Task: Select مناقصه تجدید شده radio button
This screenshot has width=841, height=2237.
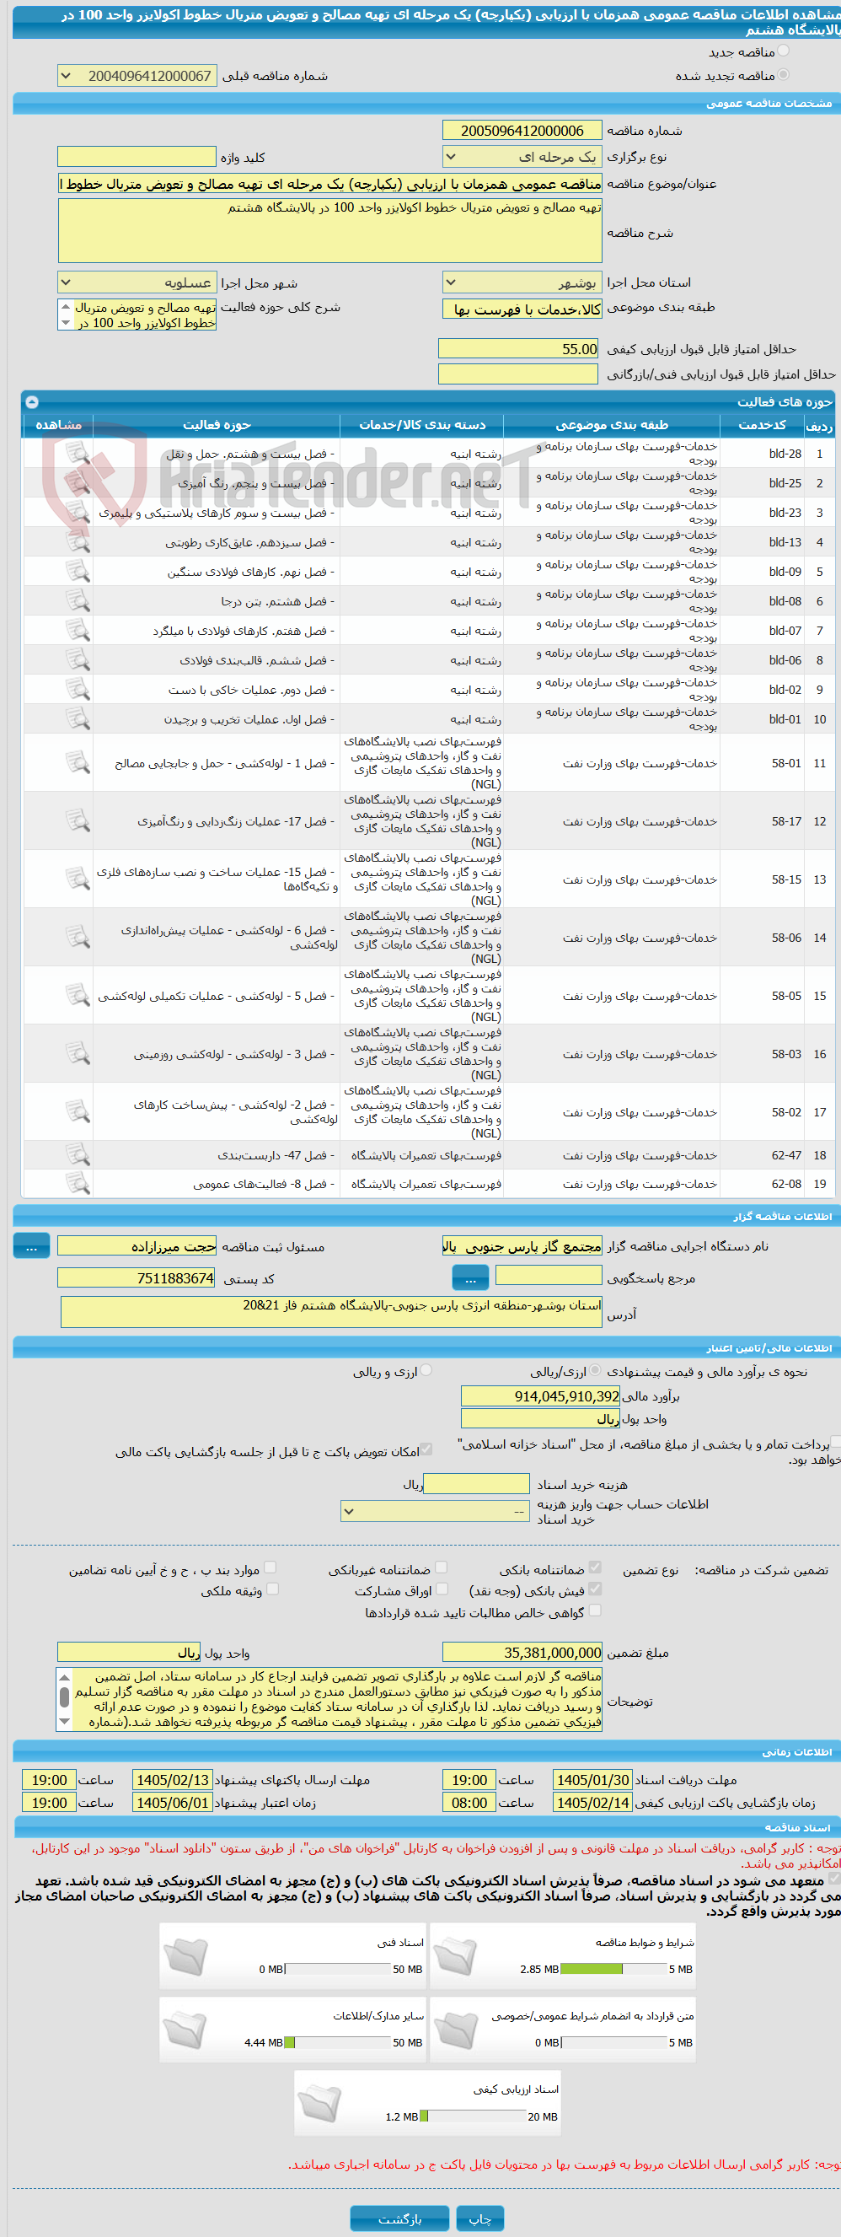Action: pyautogui.click(x=784, y=76)
